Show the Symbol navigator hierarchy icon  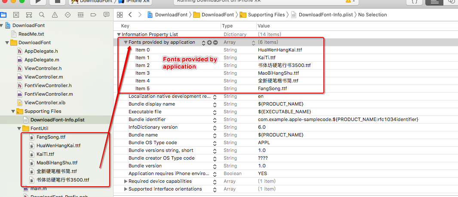29,15
